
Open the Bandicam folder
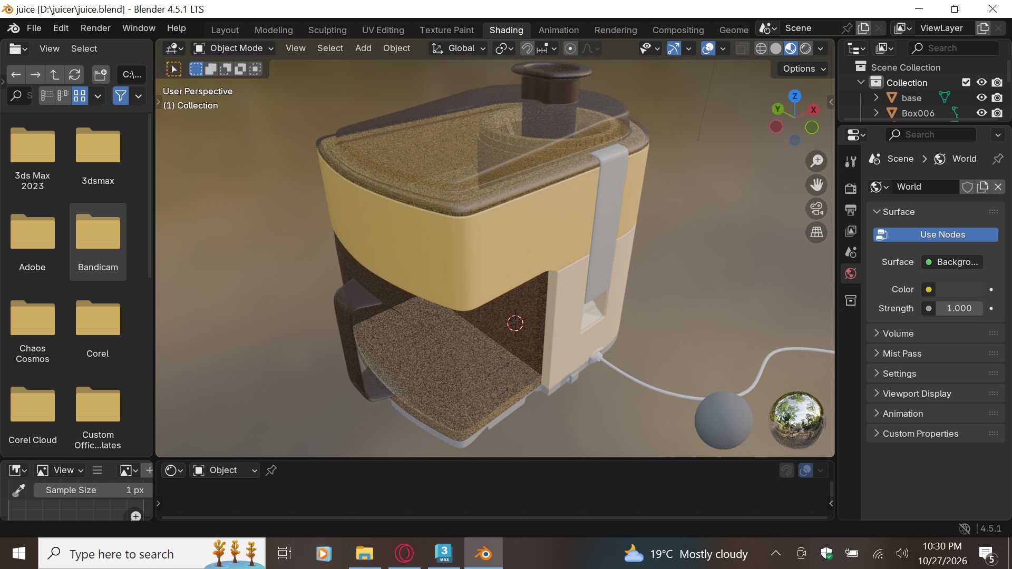(x=98, y=241)
